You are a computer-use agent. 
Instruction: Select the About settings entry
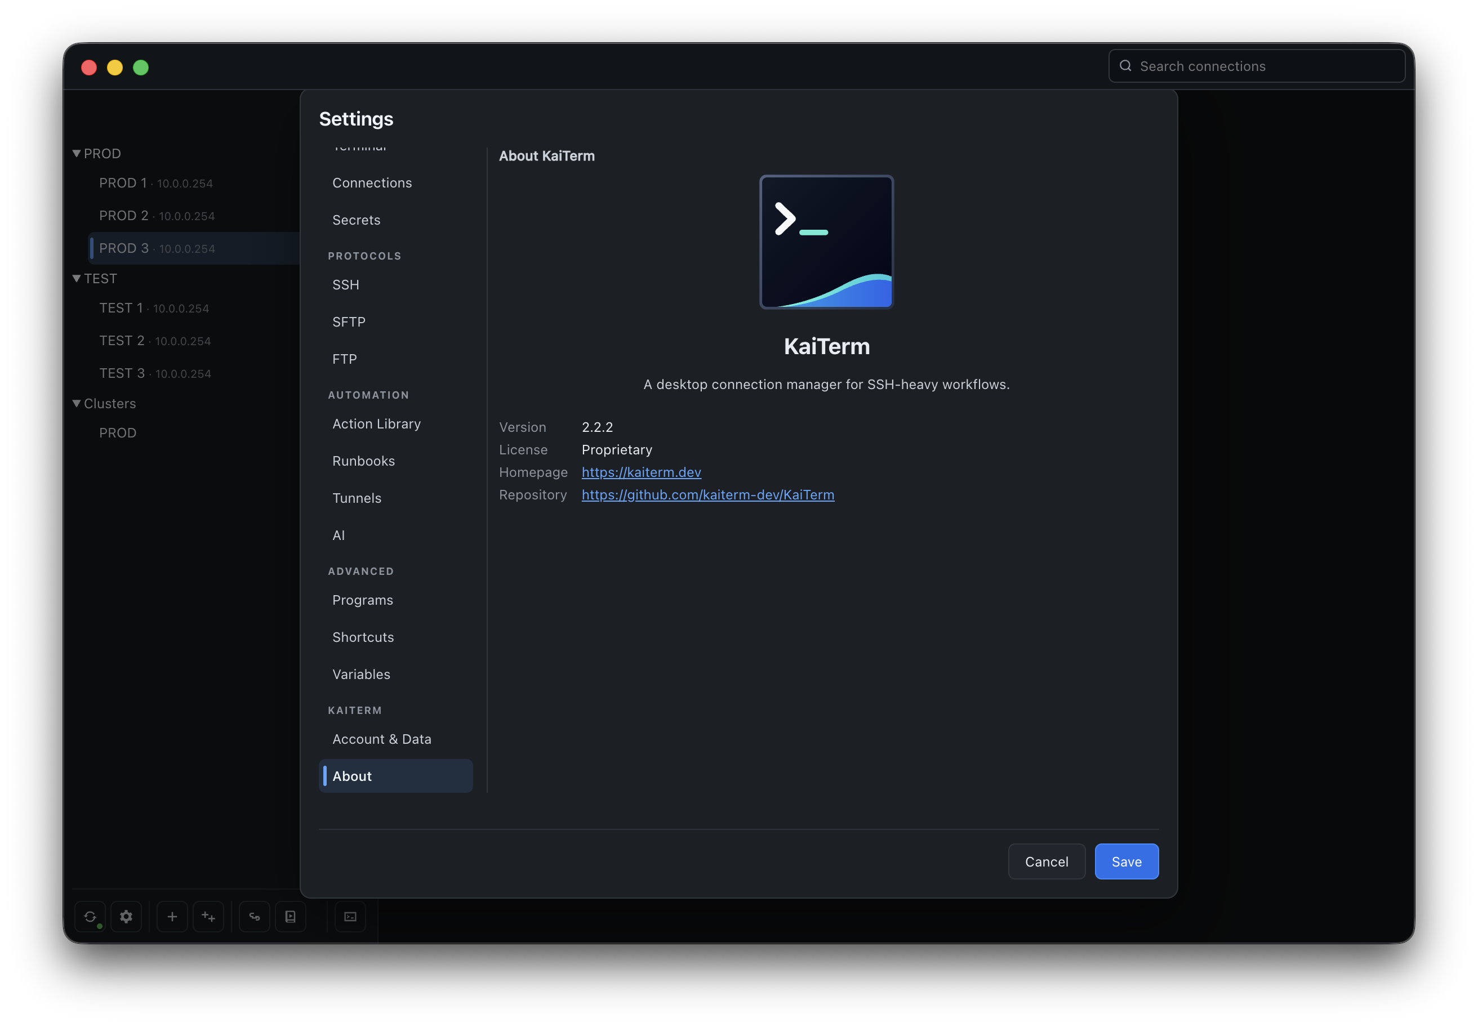(396, 776)
